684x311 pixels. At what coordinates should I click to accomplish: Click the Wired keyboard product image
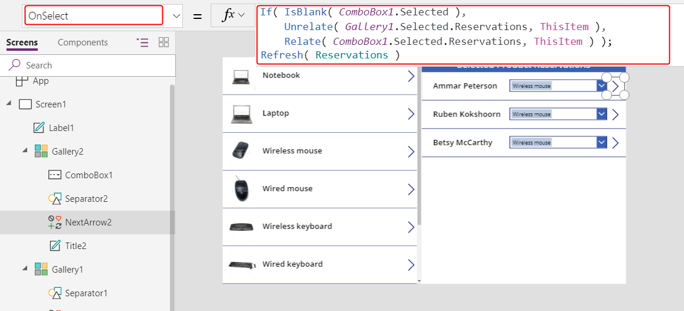[x=241, y=264]
